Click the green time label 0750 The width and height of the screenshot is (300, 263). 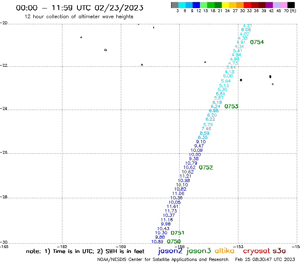174,242
